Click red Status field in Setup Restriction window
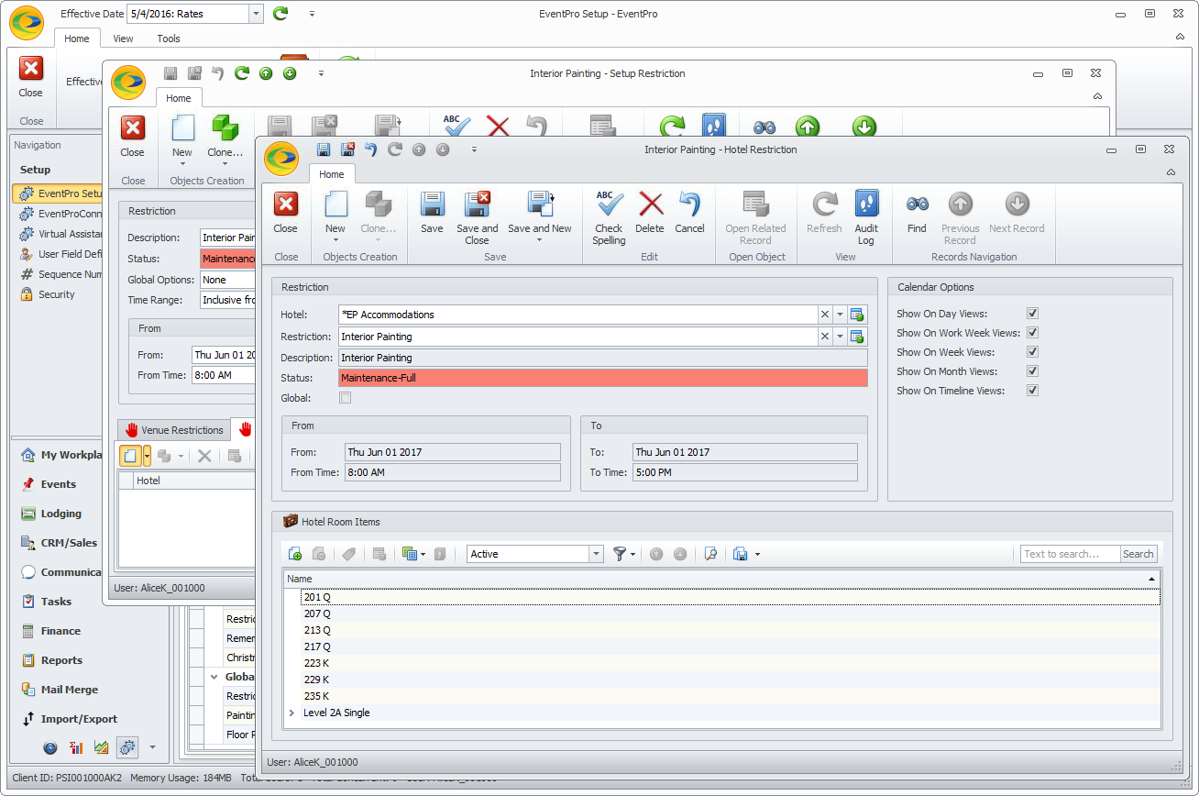1199x796 pixels. [x=227, y=259]
